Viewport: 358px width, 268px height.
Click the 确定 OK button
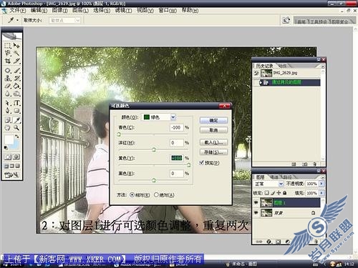(x=213, y=120)
